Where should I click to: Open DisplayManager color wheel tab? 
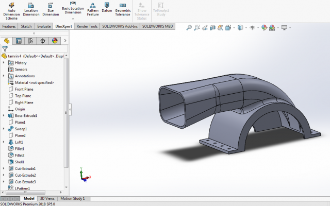point(55,41)
